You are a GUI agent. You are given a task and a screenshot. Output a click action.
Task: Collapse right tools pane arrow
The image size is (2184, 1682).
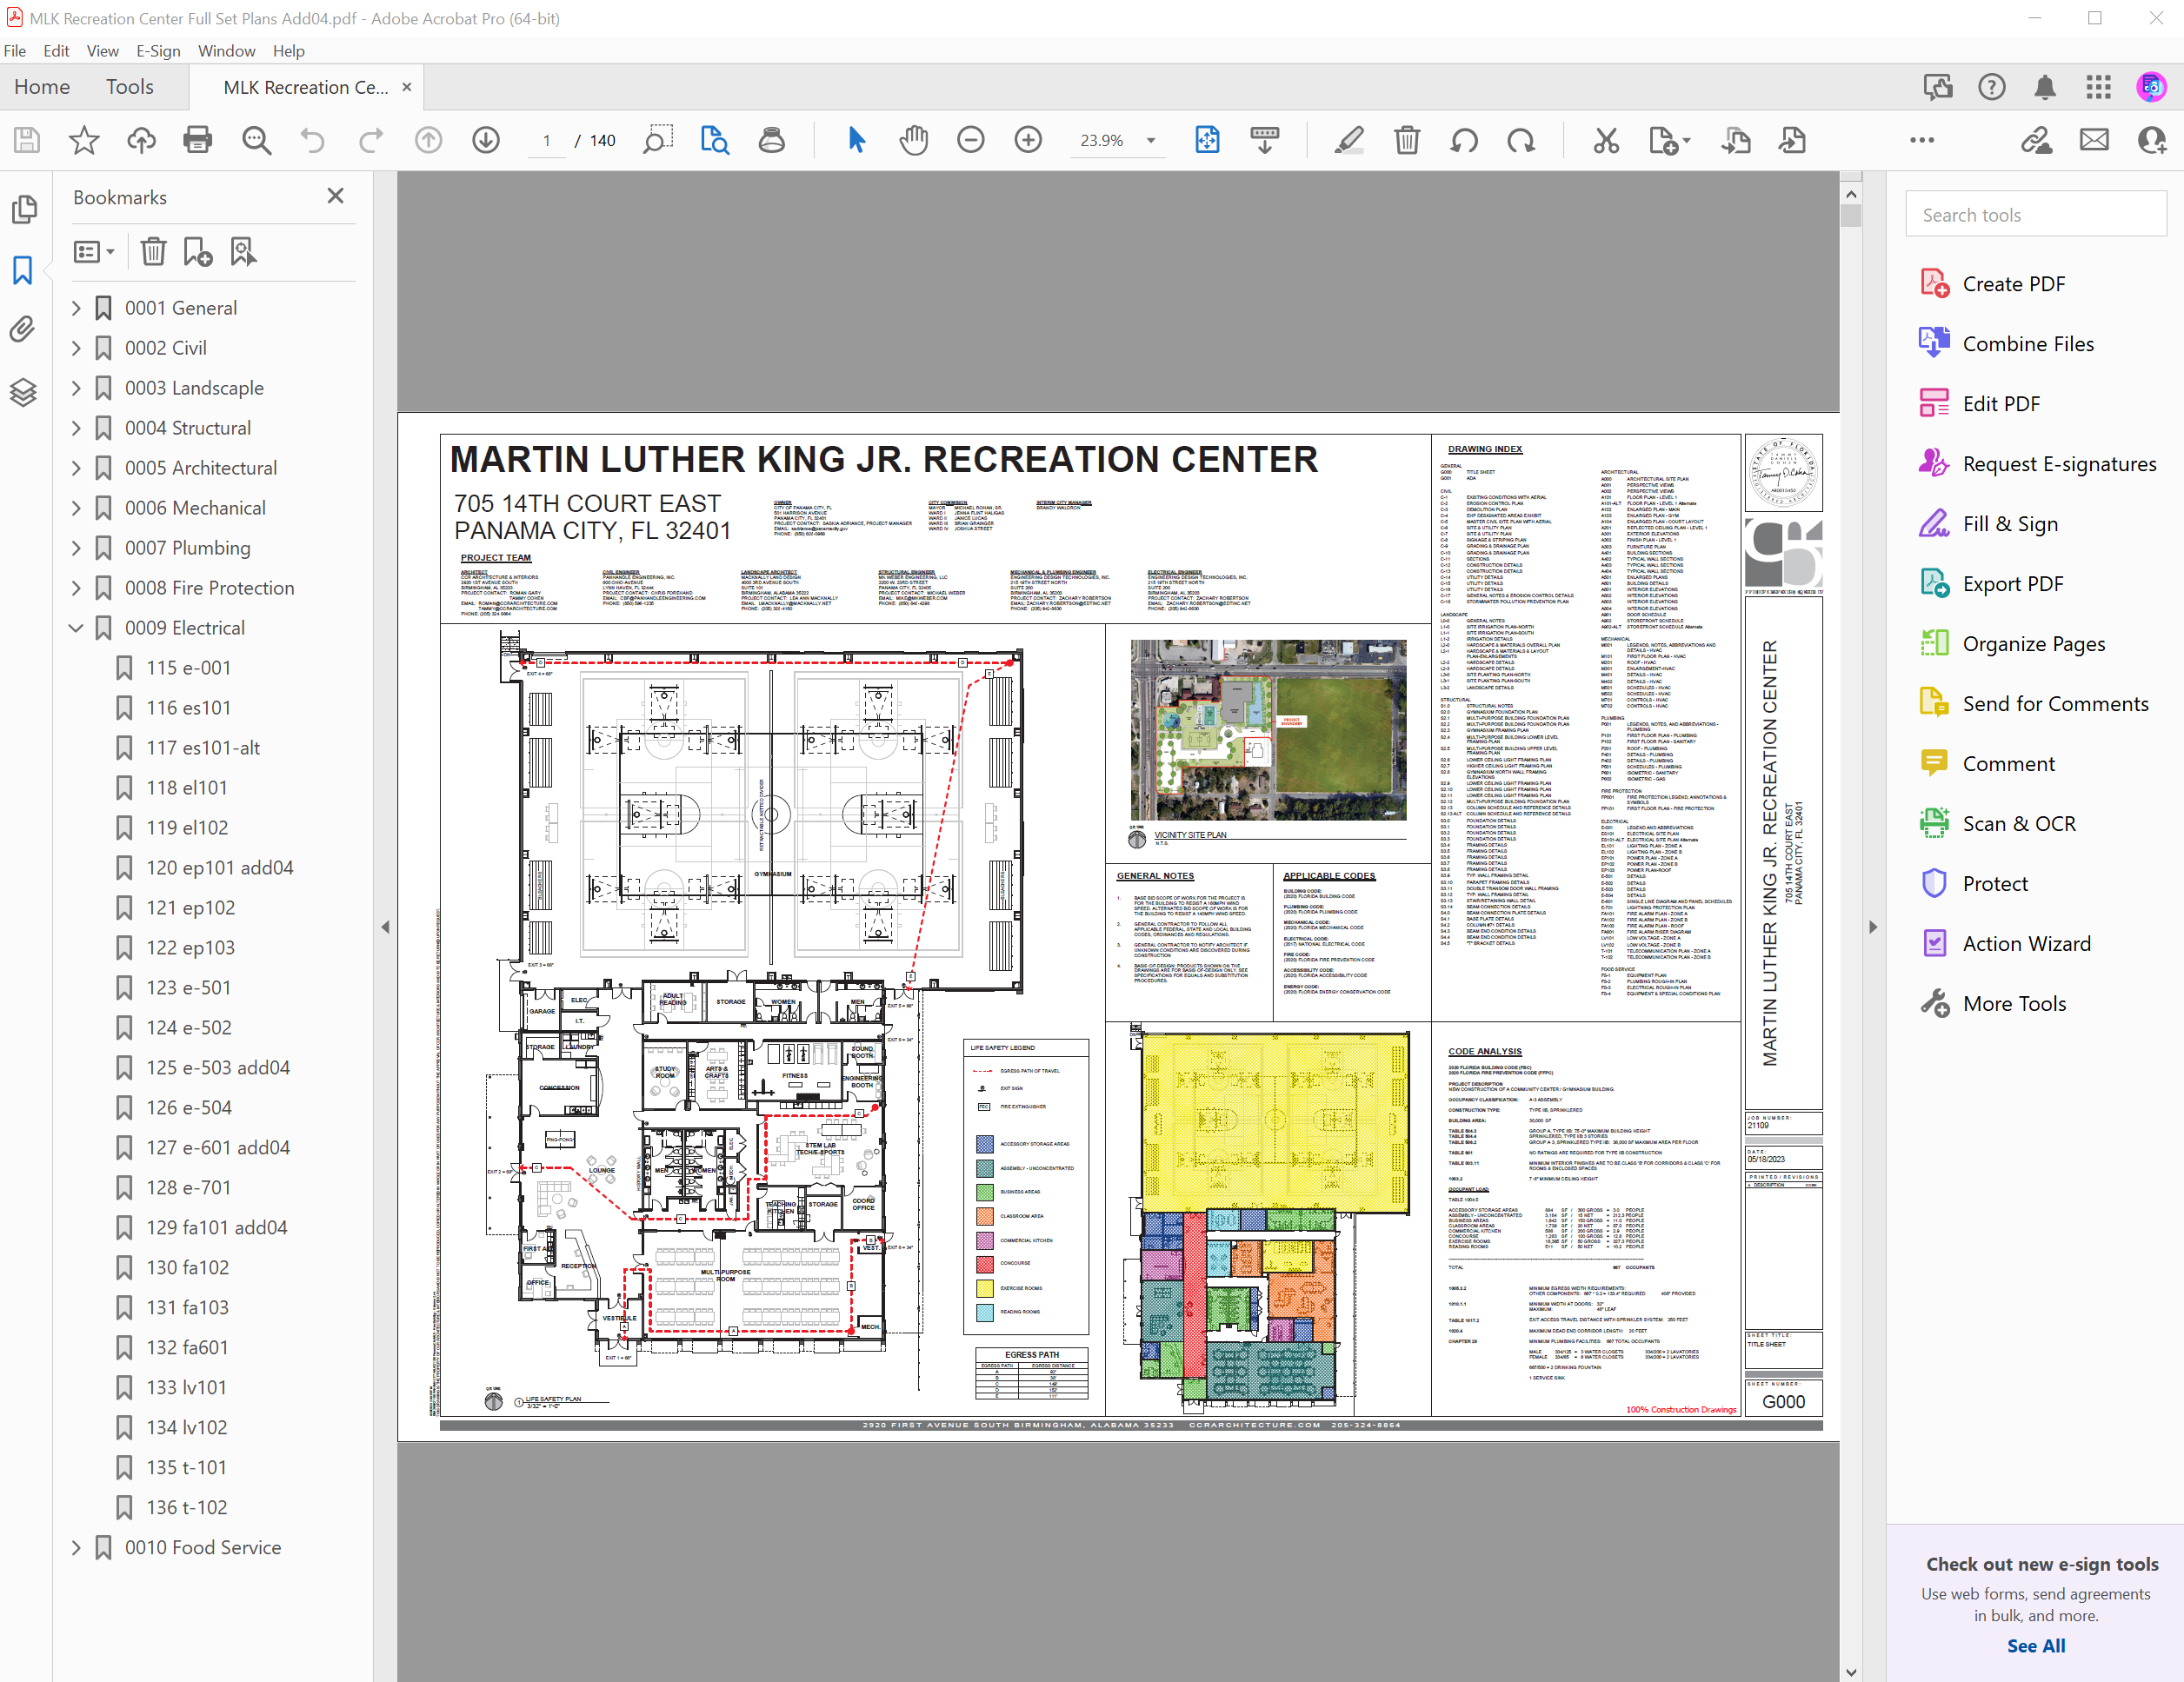1873,927
